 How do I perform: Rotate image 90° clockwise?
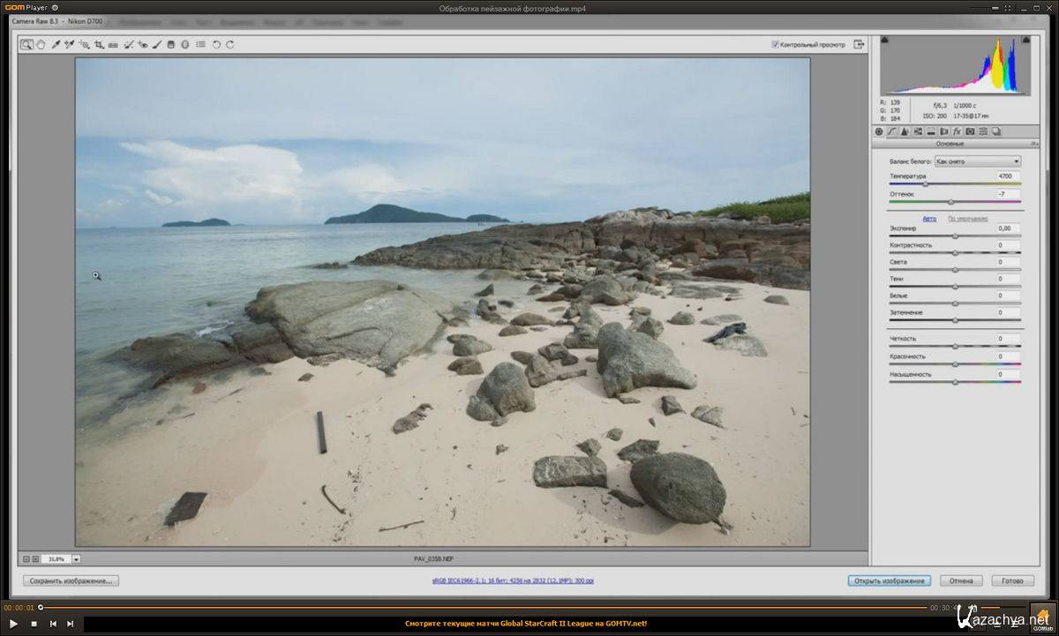pyautogui.click(x=230, y=44)
